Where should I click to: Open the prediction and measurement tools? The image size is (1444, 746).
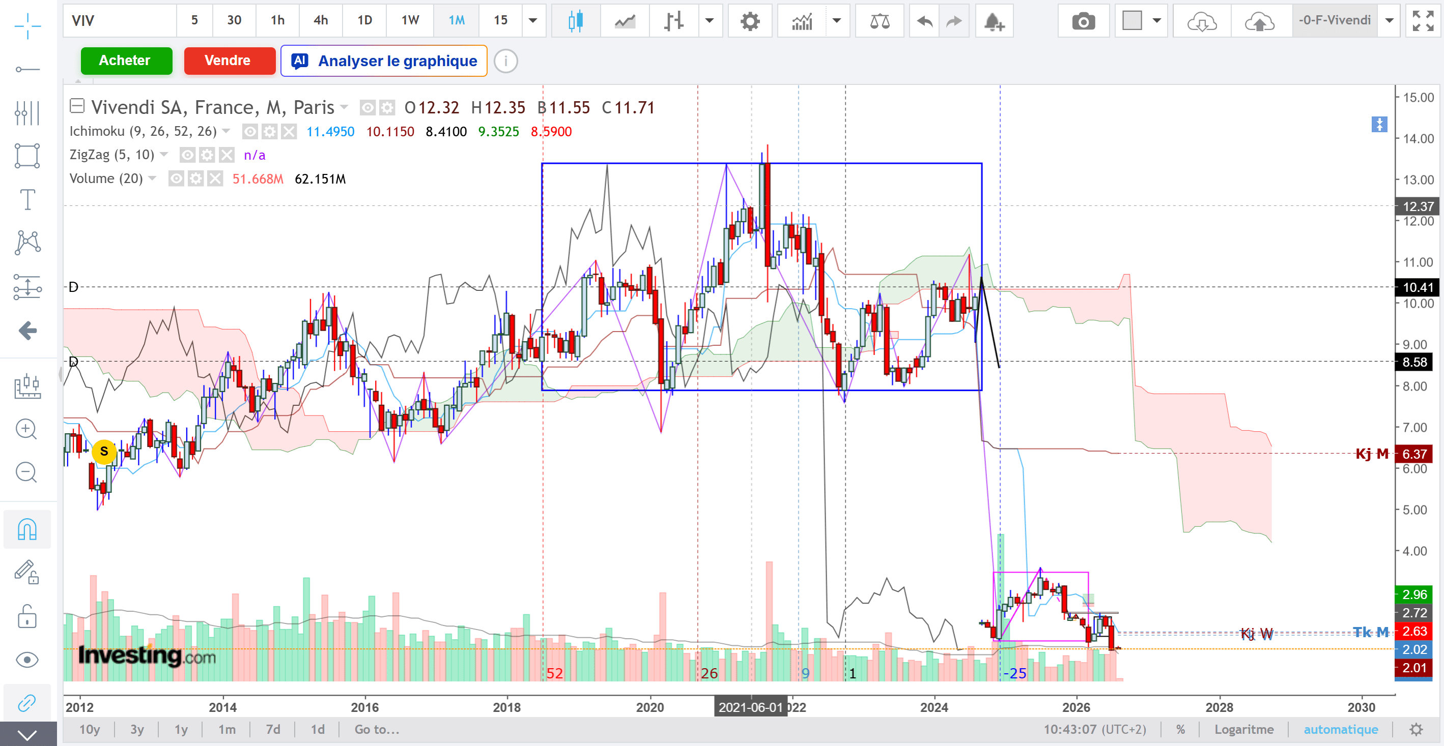27,287
